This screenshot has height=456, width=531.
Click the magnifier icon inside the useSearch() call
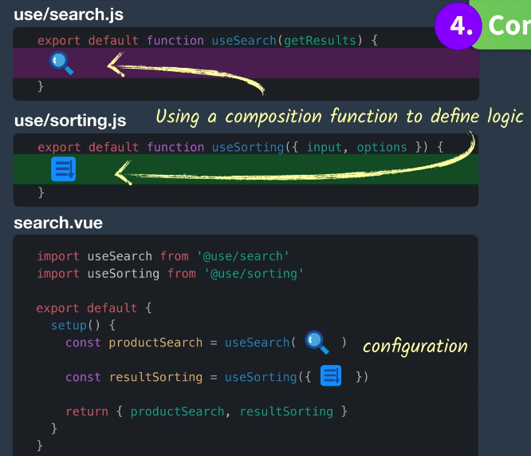(x=317, y=343)
